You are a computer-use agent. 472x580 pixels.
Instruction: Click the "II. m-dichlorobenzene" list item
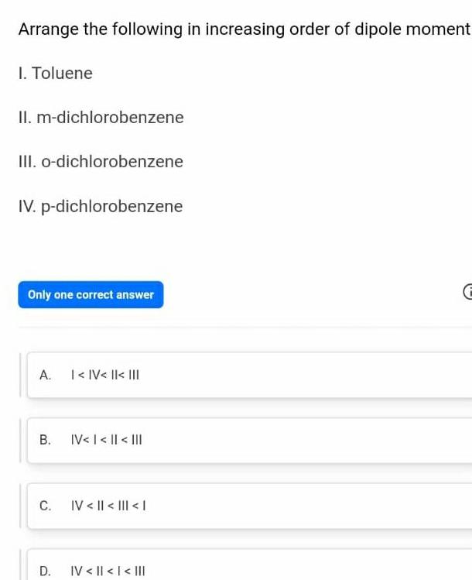(x=101, y=118)
